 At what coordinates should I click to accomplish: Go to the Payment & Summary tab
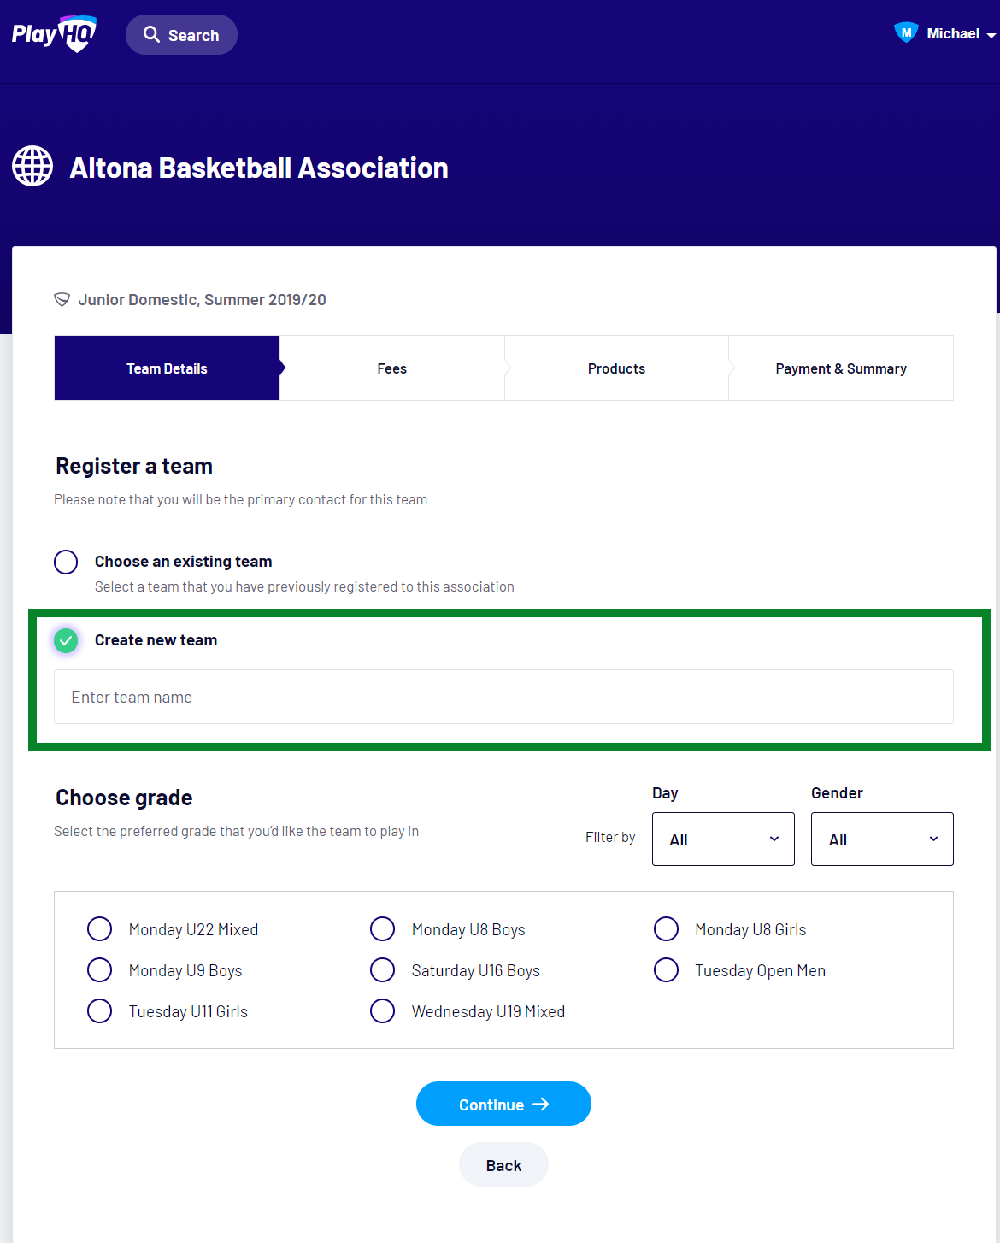[x=841, y=368]
